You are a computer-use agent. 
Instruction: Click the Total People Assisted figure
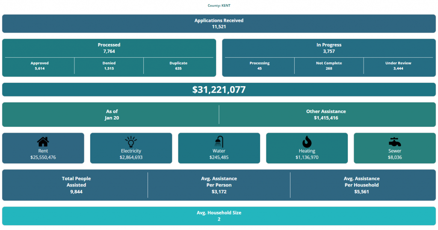click(76, 185)
